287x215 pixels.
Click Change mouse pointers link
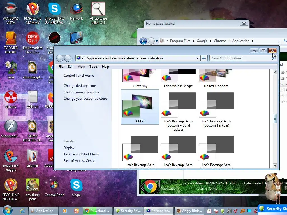pyautogui.click(x=81, y=92)
